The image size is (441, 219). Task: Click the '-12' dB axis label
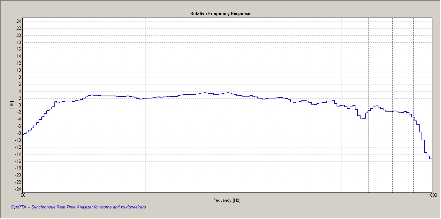(18, 147)
